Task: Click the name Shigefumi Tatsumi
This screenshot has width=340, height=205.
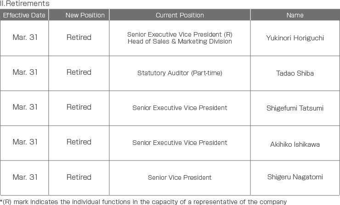Action: coord(295,108)
